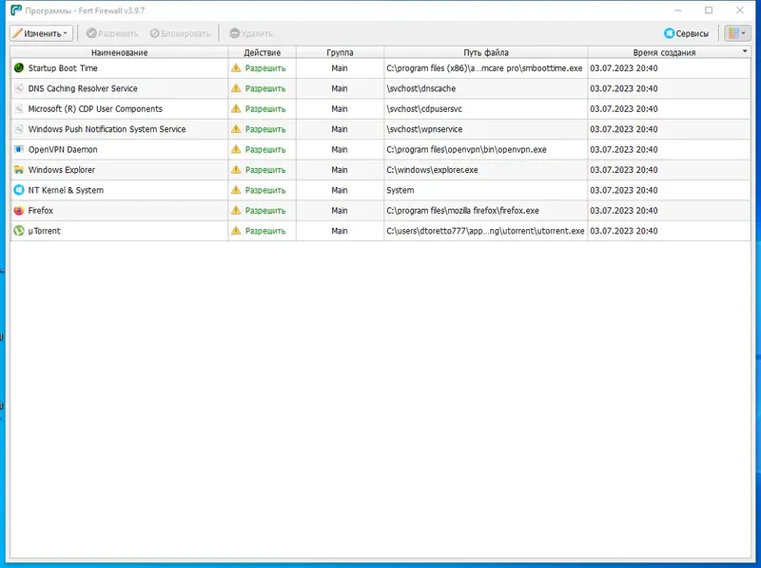Screen dimensions: 761x568
Task: Click the Блокировать toolbar button
Action: pyautogui.click(x=180, y=33)
